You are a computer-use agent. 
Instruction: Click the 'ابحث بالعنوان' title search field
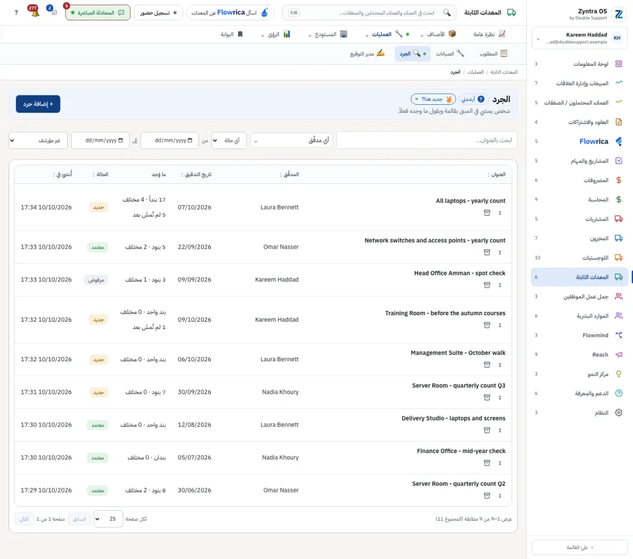pos(427,140)
